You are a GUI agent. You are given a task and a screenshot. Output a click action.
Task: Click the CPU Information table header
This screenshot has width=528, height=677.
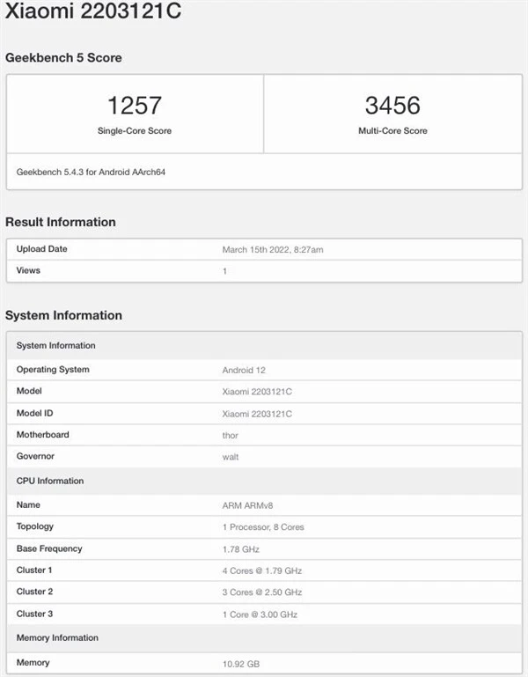[50, 481]
